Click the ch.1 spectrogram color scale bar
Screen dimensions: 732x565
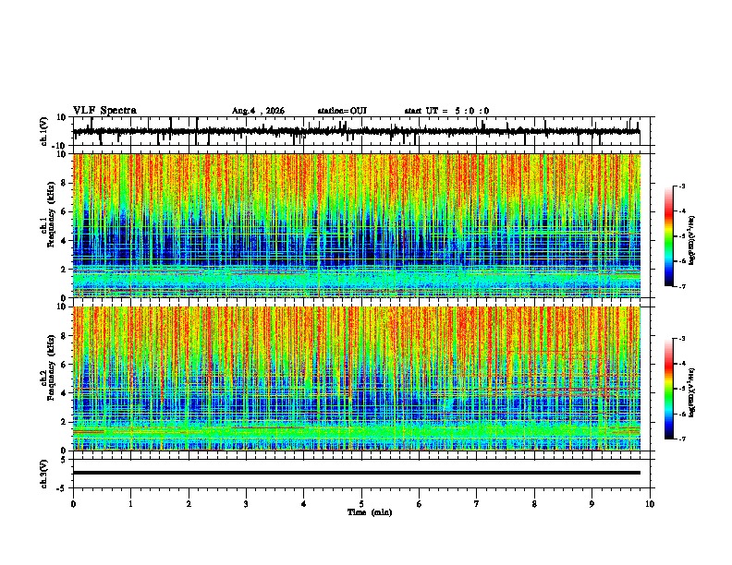click(668, 236)
